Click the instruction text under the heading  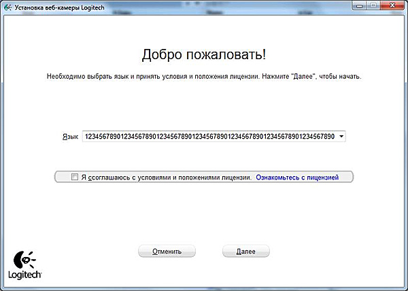coord(204,77)
